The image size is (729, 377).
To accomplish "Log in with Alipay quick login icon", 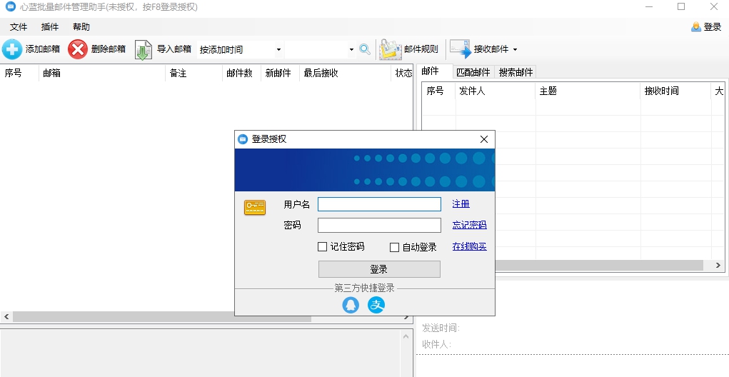I will click(376, 305).
